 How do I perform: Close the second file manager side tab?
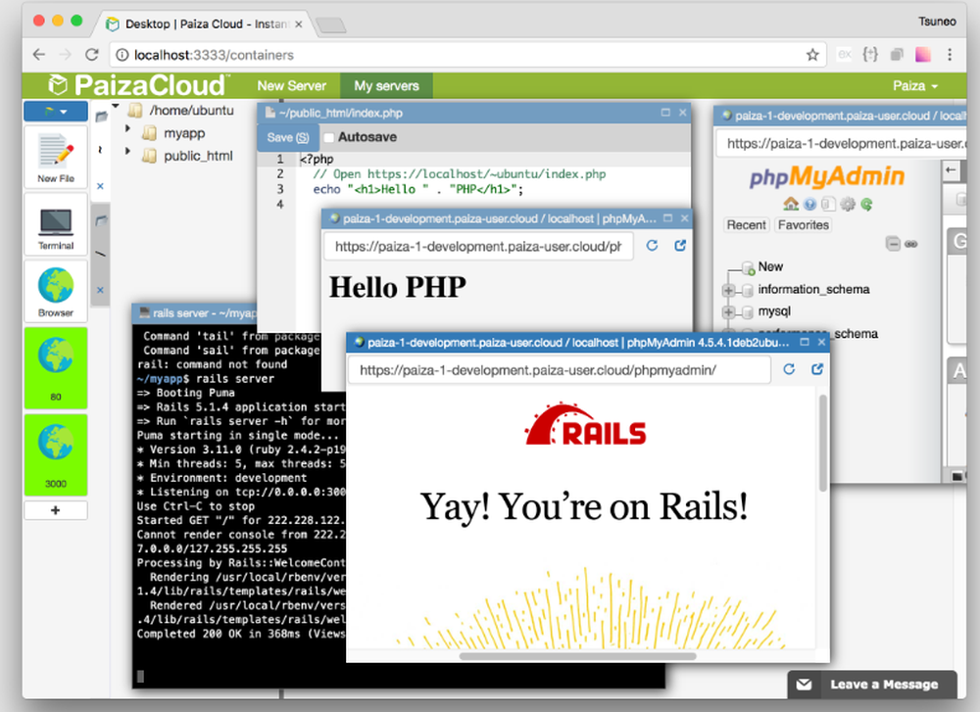(x=100, y=291)
